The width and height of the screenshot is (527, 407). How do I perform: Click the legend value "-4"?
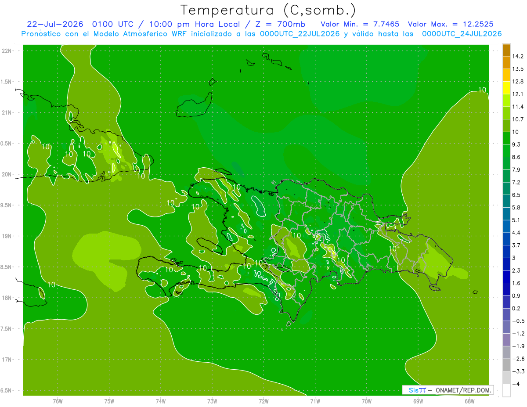(x=515, y=384)
